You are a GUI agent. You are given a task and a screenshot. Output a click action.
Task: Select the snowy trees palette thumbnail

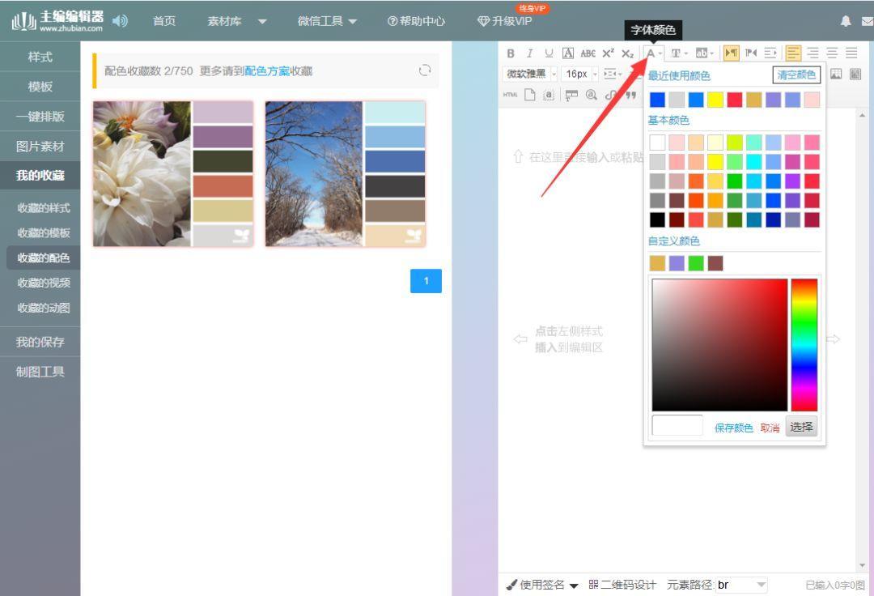(x=345, y=174)
